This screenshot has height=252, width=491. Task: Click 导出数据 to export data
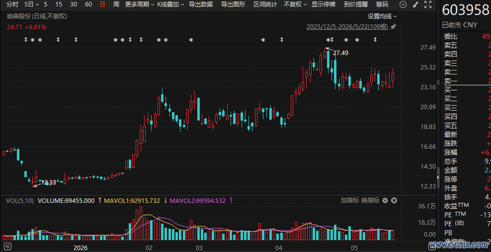tap(201, 4)
